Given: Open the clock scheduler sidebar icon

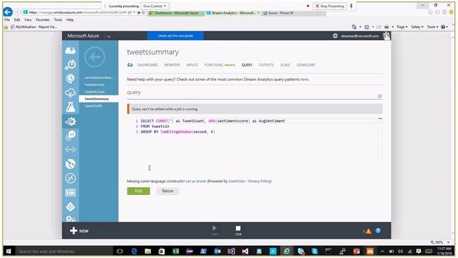Looking at the screenshot, I should [x=70, y=78].
